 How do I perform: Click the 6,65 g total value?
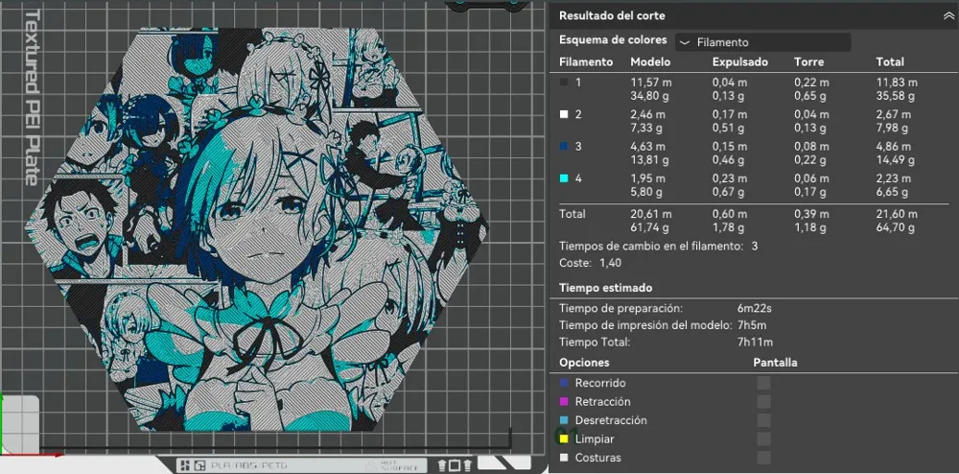(x=892, y=192)
